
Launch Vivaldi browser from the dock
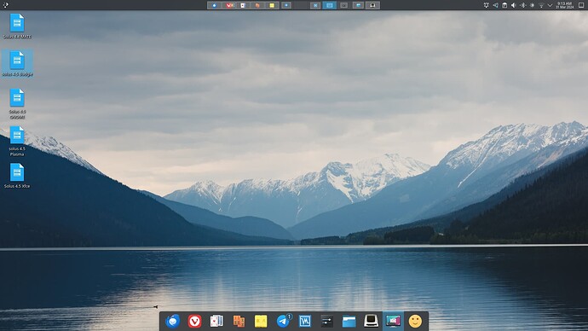point(194,322)
